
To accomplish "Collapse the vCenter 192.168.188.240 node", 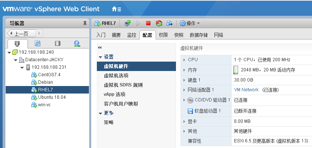I will click(9, 52).
